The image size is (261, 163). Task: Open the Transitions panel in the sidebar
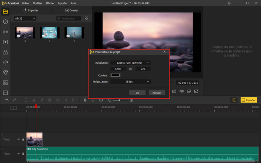(x=6, y=62)
